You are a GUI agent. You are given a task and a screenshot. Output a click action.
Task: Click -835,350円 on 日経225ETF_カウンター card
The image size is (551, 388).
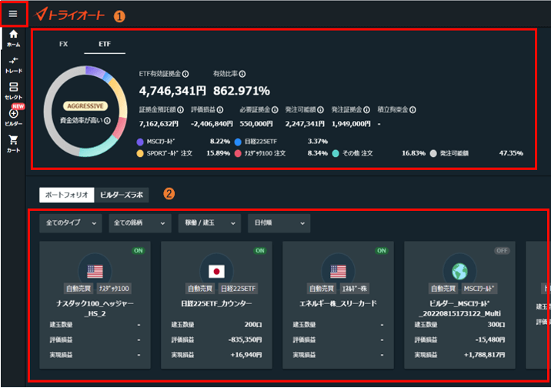click(245, 339)
